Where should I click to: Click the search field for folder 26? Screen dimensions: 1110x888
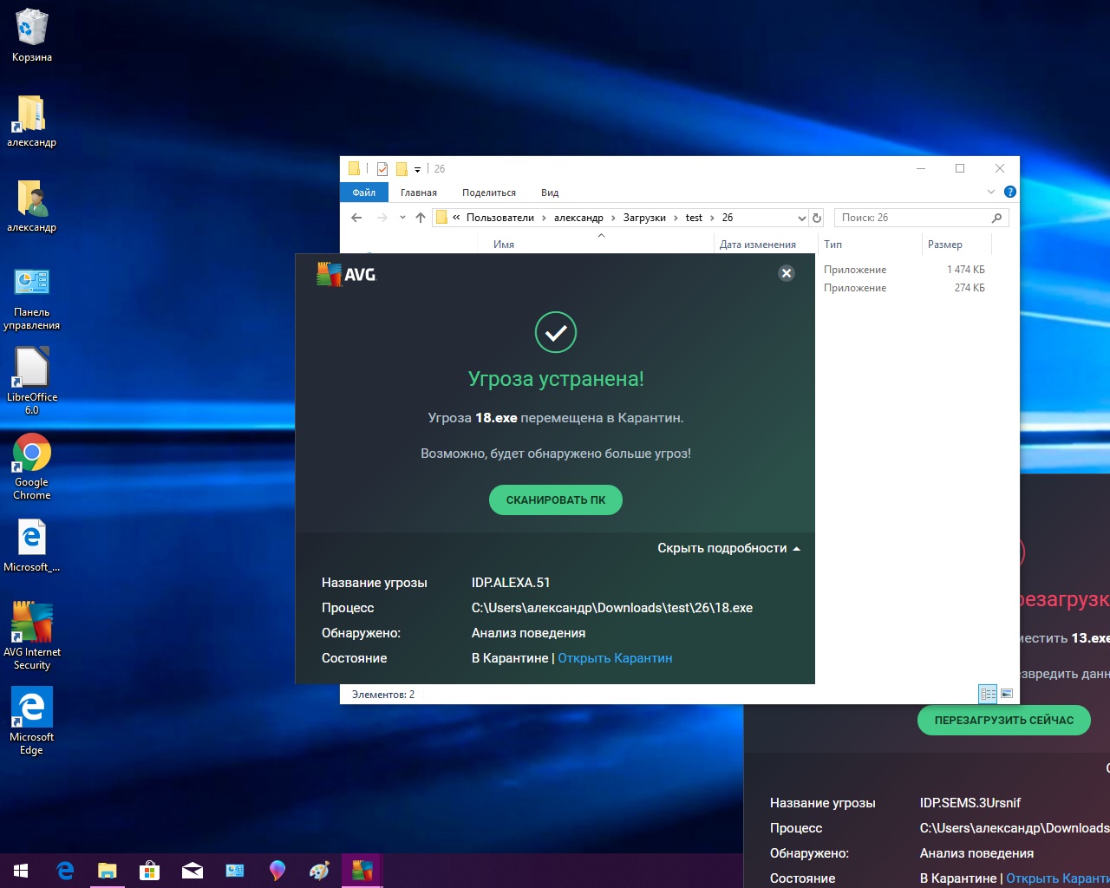point(911,218)
